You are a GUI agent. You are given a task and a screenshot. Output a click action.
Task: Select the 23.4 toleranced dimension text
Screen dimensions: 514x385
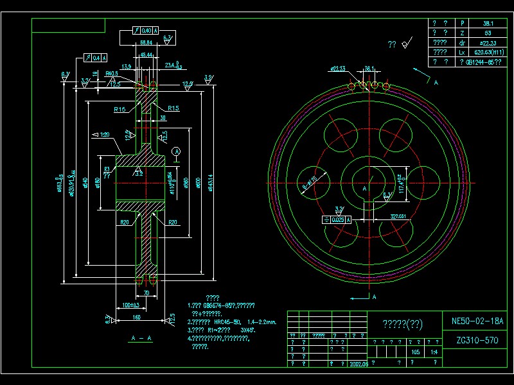tap(172, 65)
